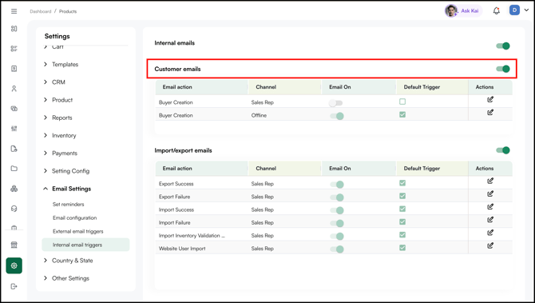Go to Dashboard breadcrumb link
The width and height of the screenshot is (535, 303).
coord(40,11)
